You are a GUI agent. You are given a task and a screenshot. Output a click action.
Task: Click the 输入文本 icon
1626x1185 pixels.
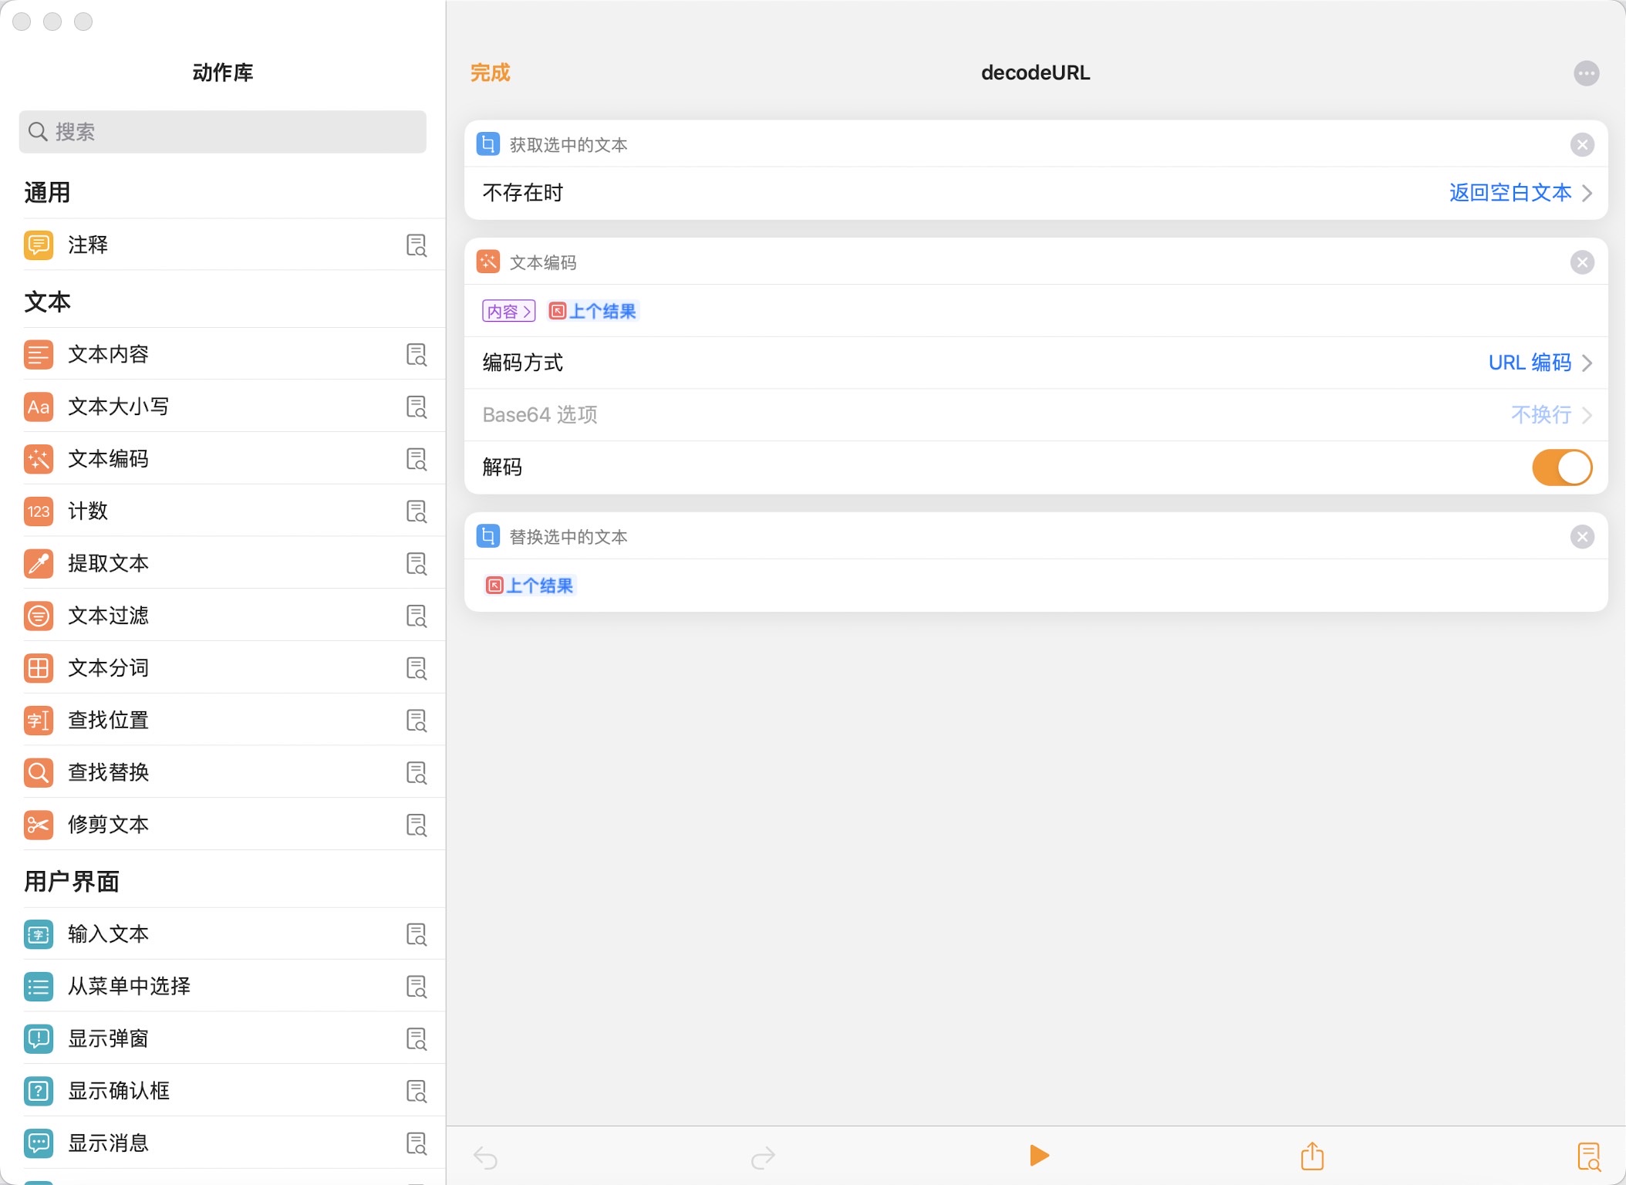point(39,934)
